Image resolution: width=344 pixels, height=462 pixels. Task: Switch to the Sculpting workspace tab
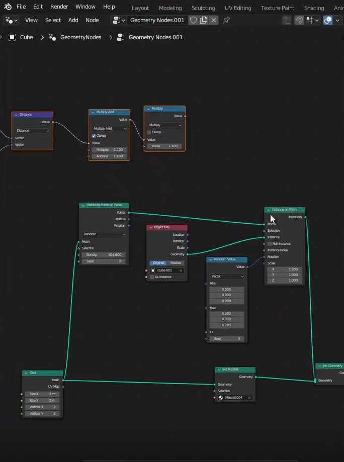click(203, 8)
